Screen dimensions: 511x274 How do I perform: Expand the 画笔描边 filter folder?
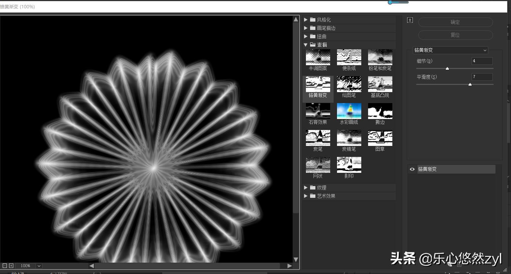[x=306, y=28]
